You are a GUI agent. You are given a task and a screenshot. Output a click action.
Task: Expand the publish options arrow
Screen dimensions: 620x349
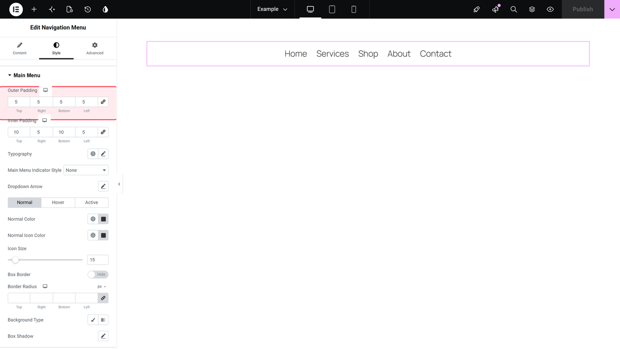point(612,9)
